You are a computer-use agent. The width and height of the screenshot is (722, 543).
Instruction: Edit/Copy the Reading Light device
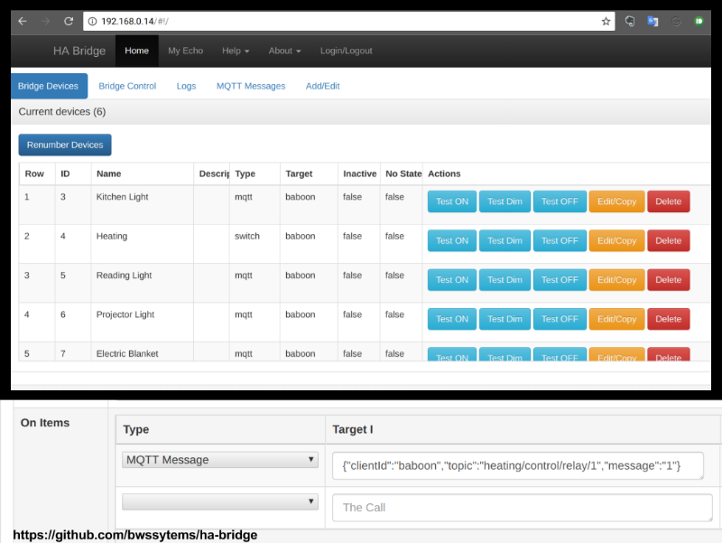click(616, 279)
